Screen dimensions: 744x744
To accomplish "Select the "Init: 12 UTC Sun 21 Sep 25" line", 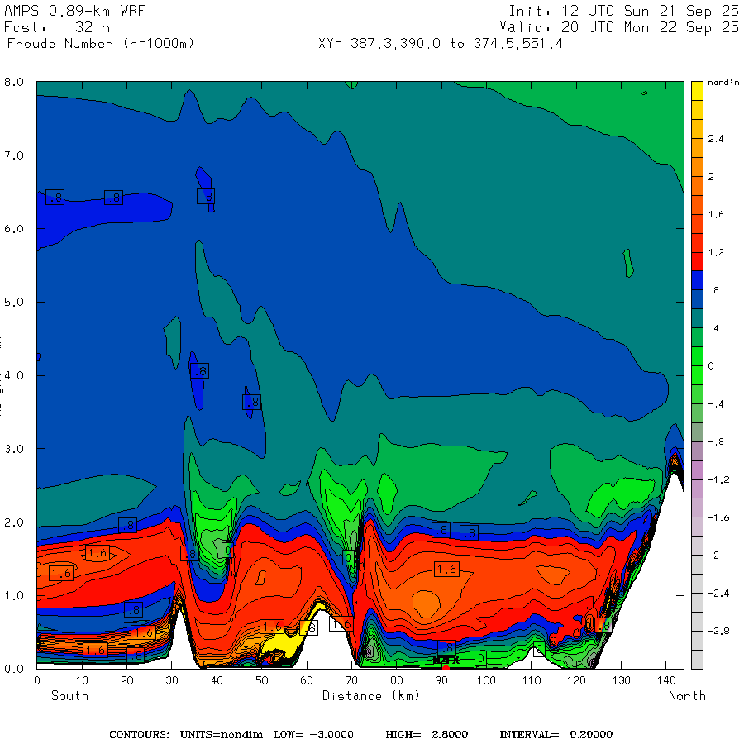I will (x=623, y=11).
